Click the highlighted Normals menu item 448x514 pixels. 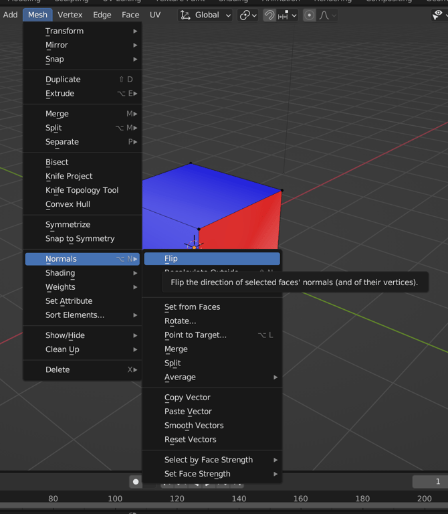click(82, 259)
